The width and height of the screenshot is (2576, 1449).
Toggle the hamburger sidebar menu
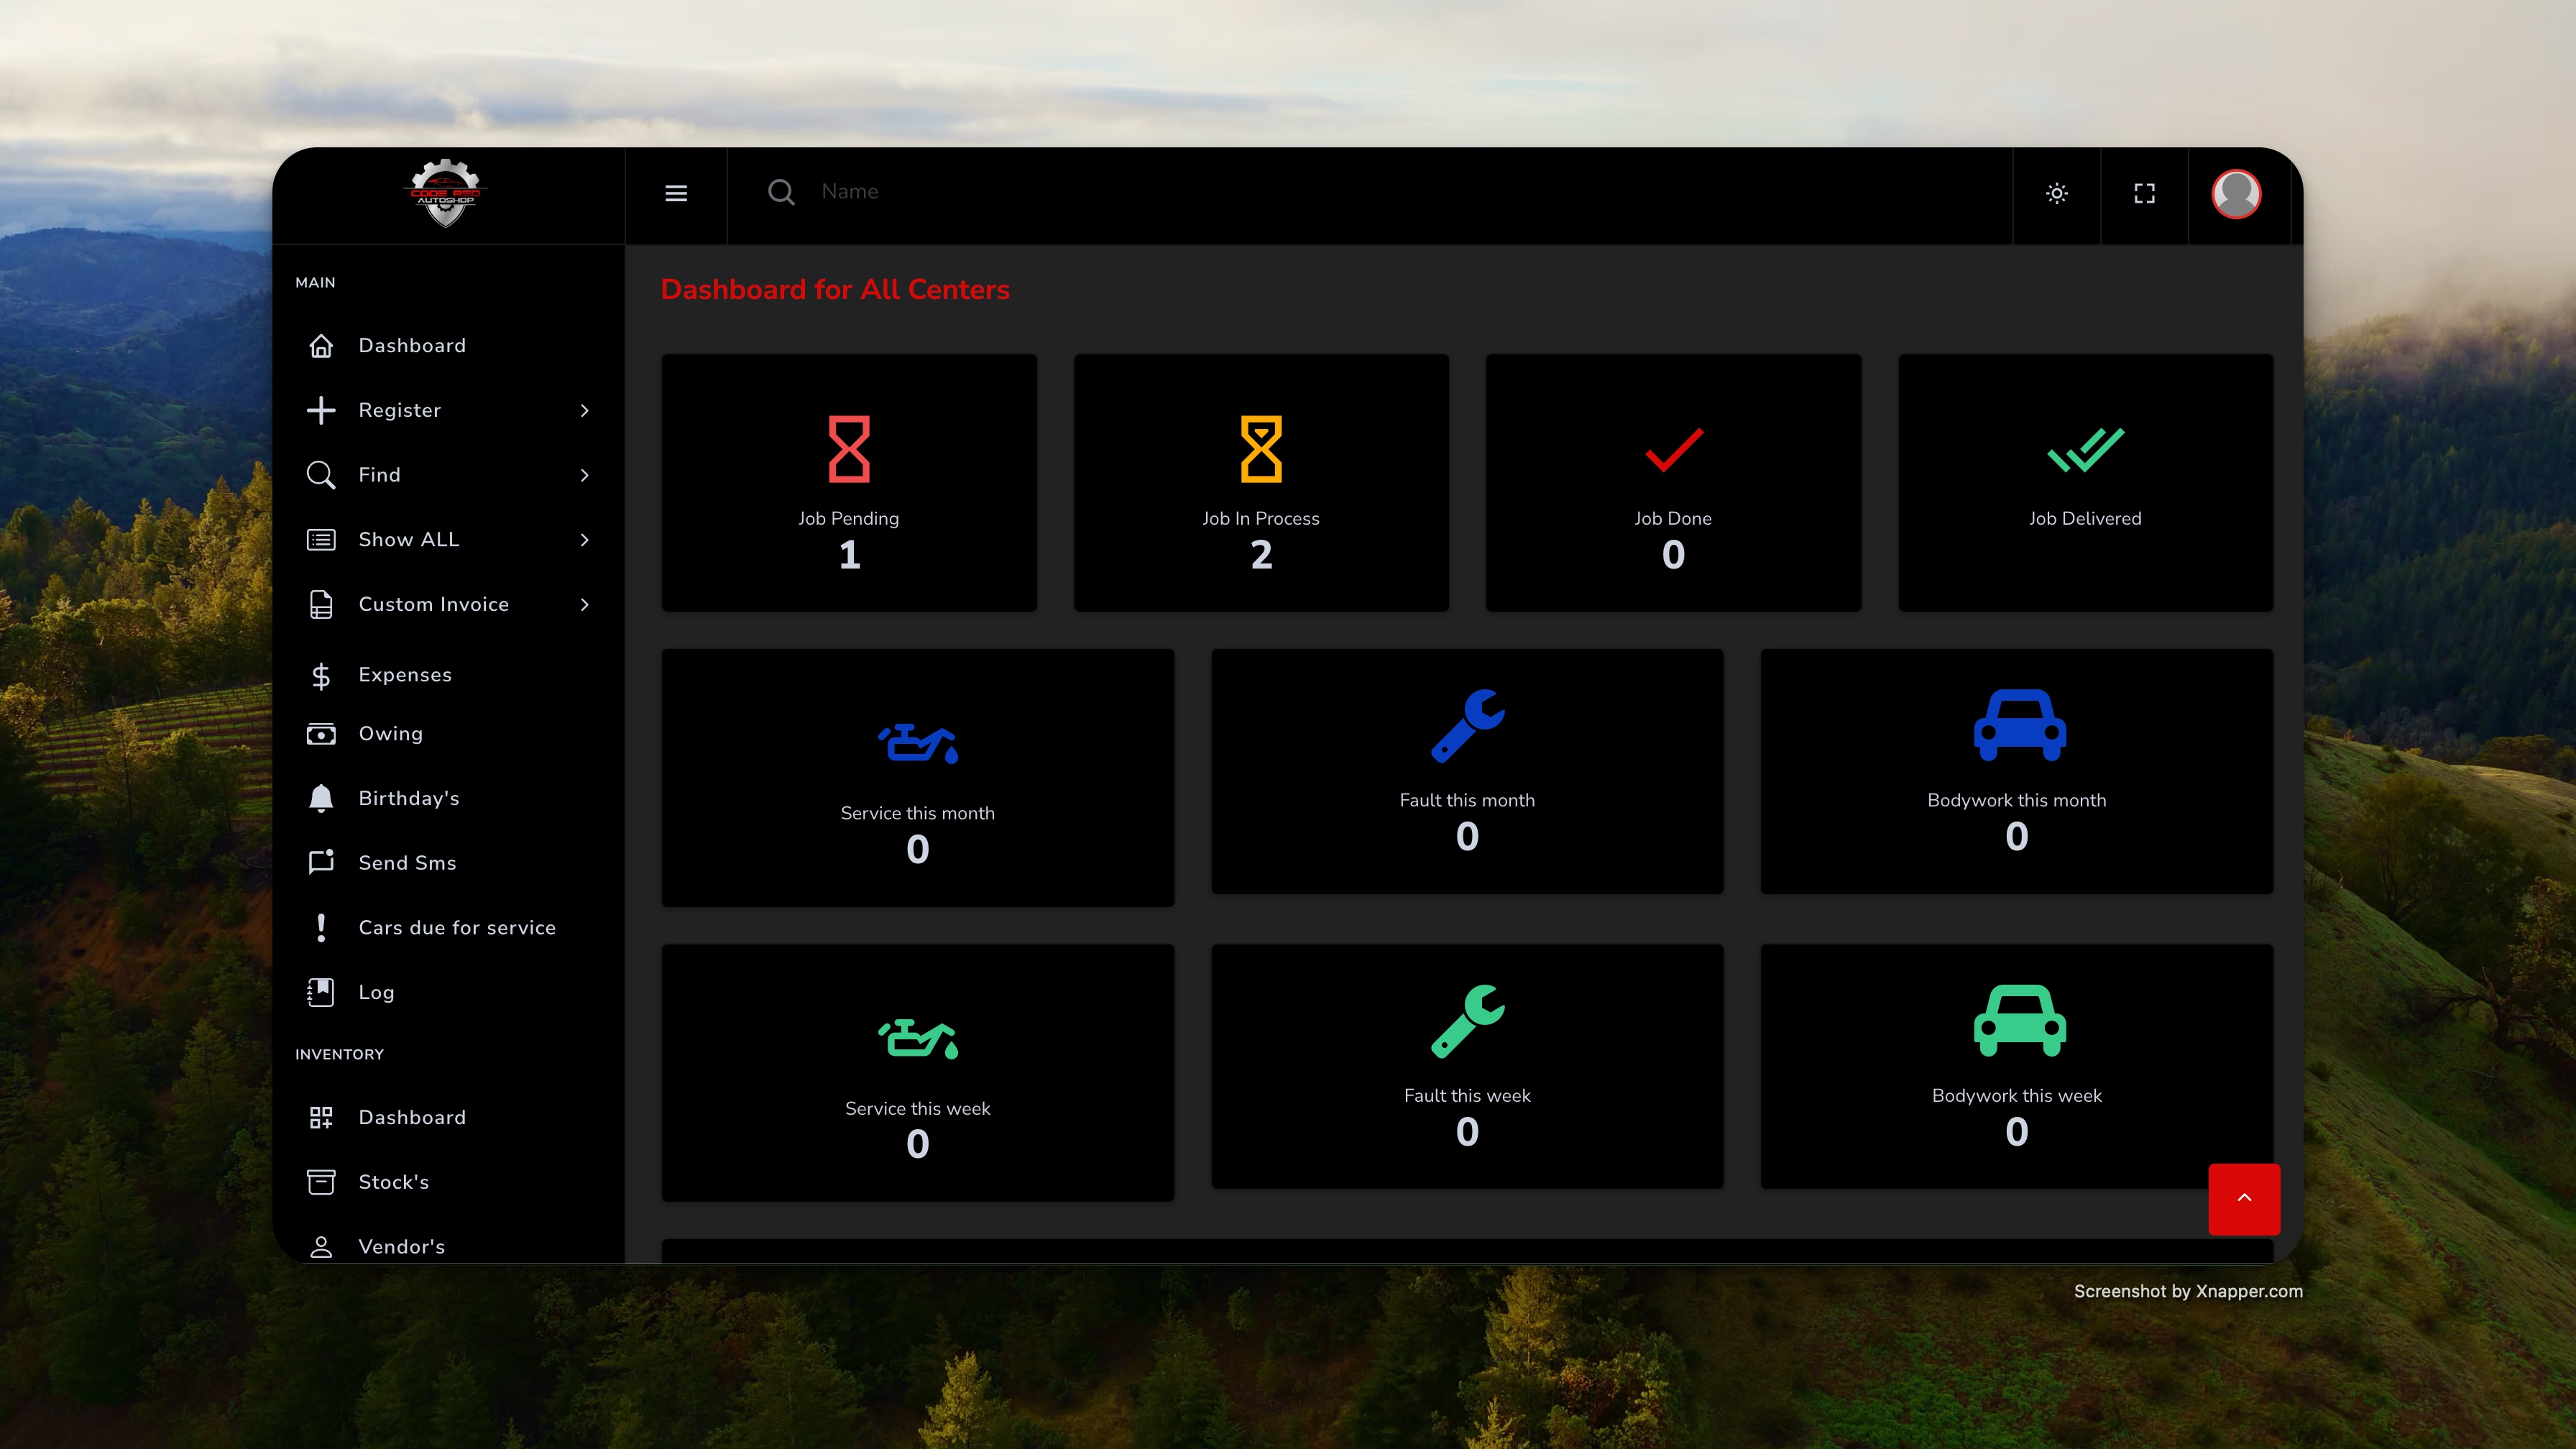[x=676, y=193]
